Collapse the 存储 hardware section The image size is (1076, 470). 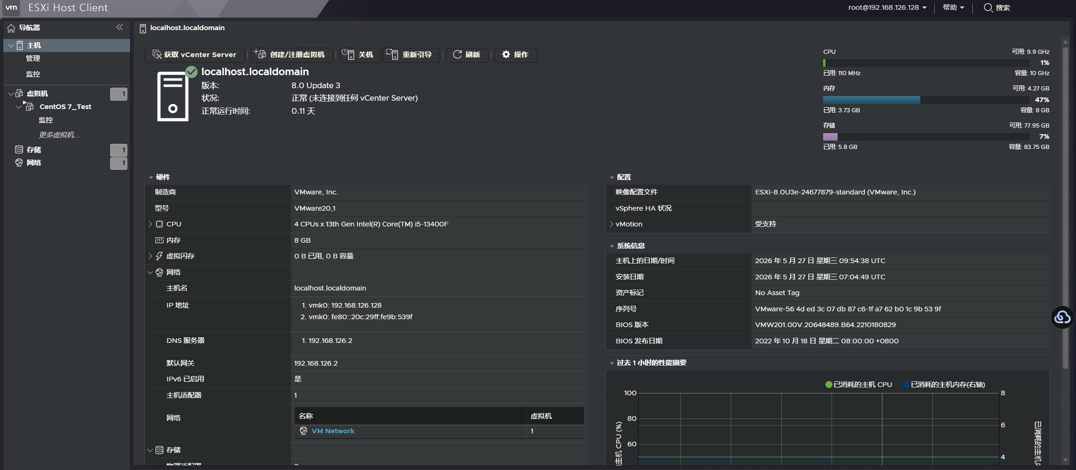point(150,450)
